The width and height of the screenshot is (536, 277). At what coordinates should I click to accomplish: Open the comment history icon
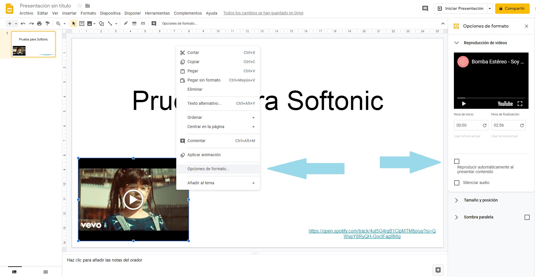coord(425,9)
